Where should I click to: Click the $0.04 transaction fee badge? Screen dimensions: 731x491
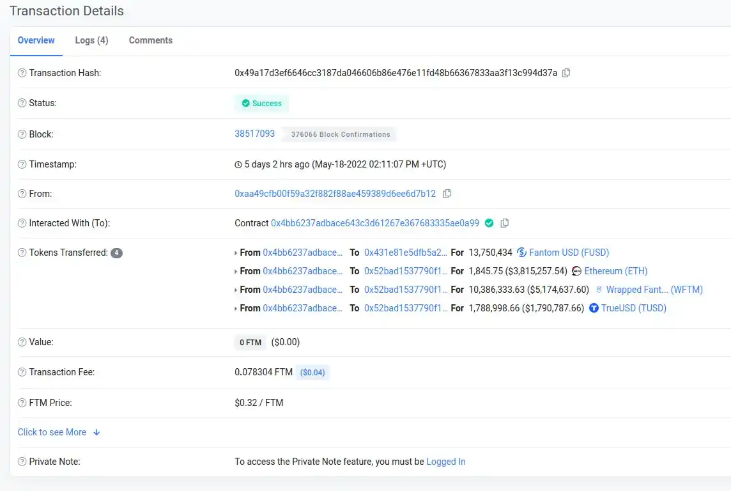tap(312, 372)
